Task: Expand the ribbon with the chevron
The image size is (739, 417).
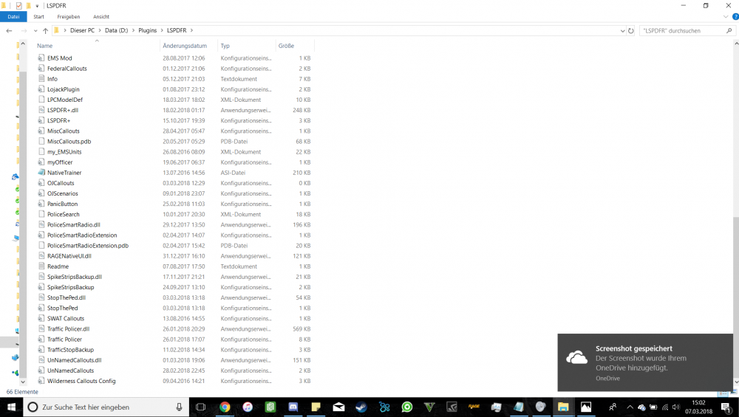Action: point(726,16)
